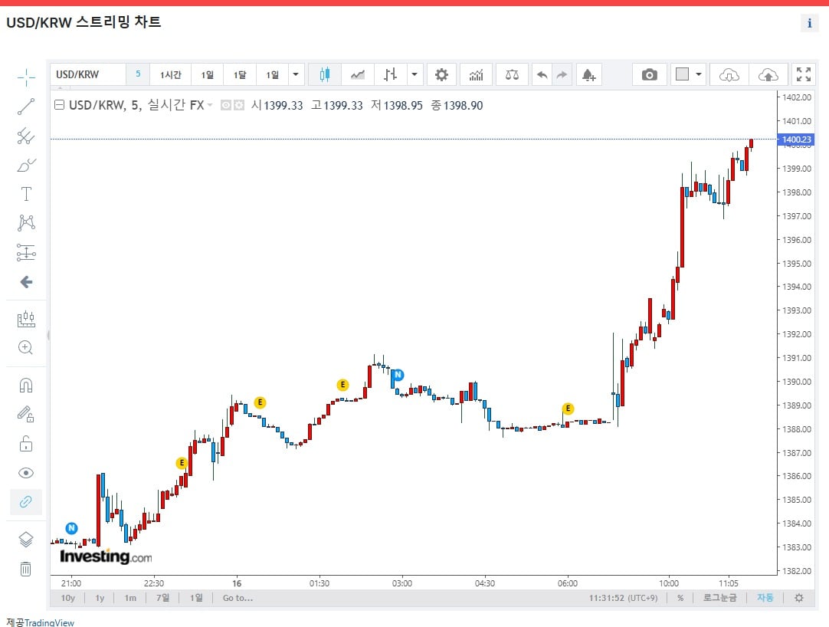Create an alert with the bell icon
This screenshot has height=627, width=829.
click(x=588, y=74)
